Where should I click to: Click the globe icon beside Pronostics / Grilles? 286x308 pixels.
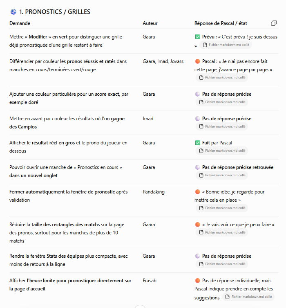tap(13, 12)
